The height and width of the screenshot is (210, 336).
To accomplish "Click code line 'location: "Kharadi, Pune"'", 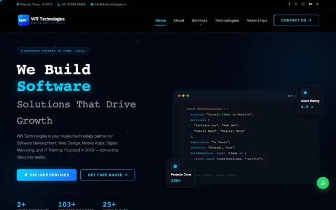I will tap(213, 148).
